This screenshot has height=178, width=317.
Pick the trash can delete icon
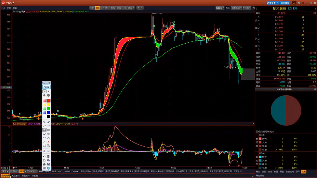point(48,156)
